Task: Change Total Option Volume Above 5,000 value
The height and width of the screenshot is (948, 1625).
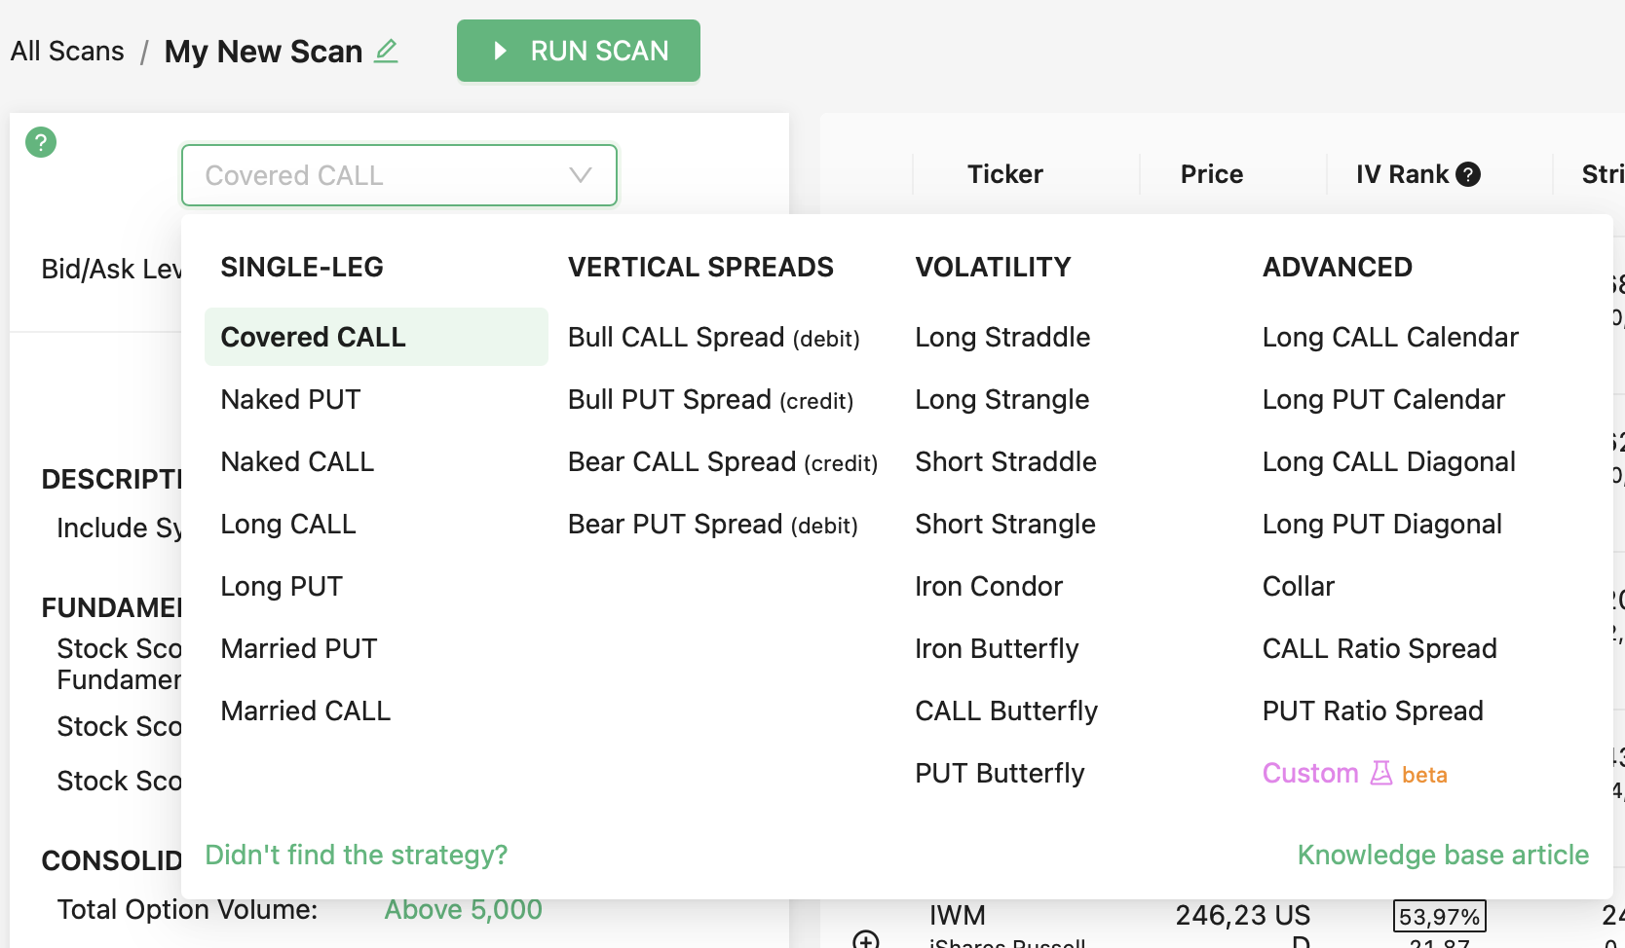Action: point(463,909)
